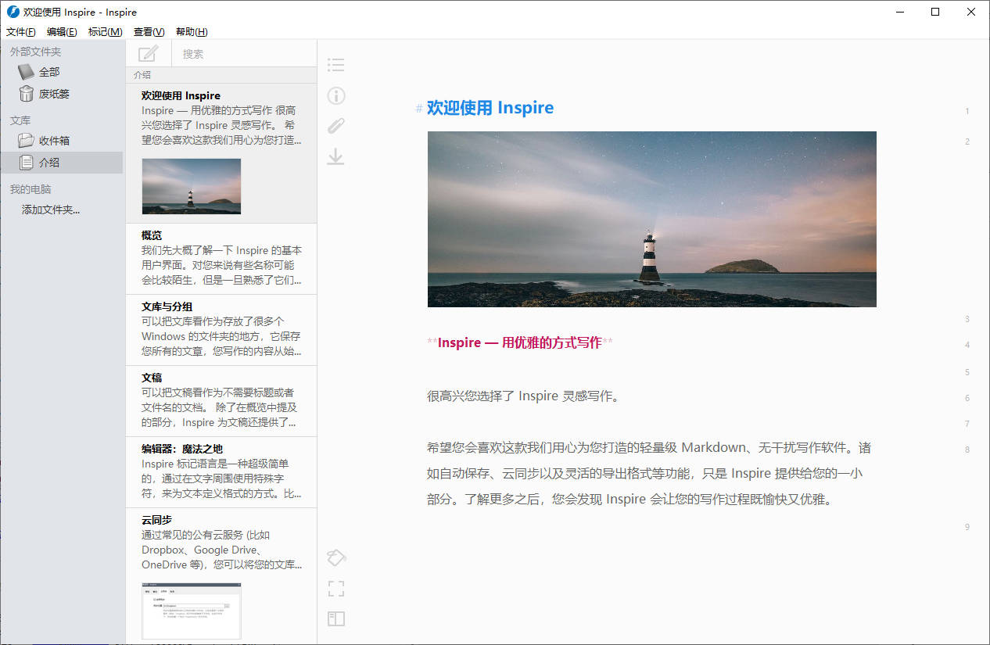Select 废纸篓 in the sidebar
This screenshot has height=645, width=990.
[62, 94]
